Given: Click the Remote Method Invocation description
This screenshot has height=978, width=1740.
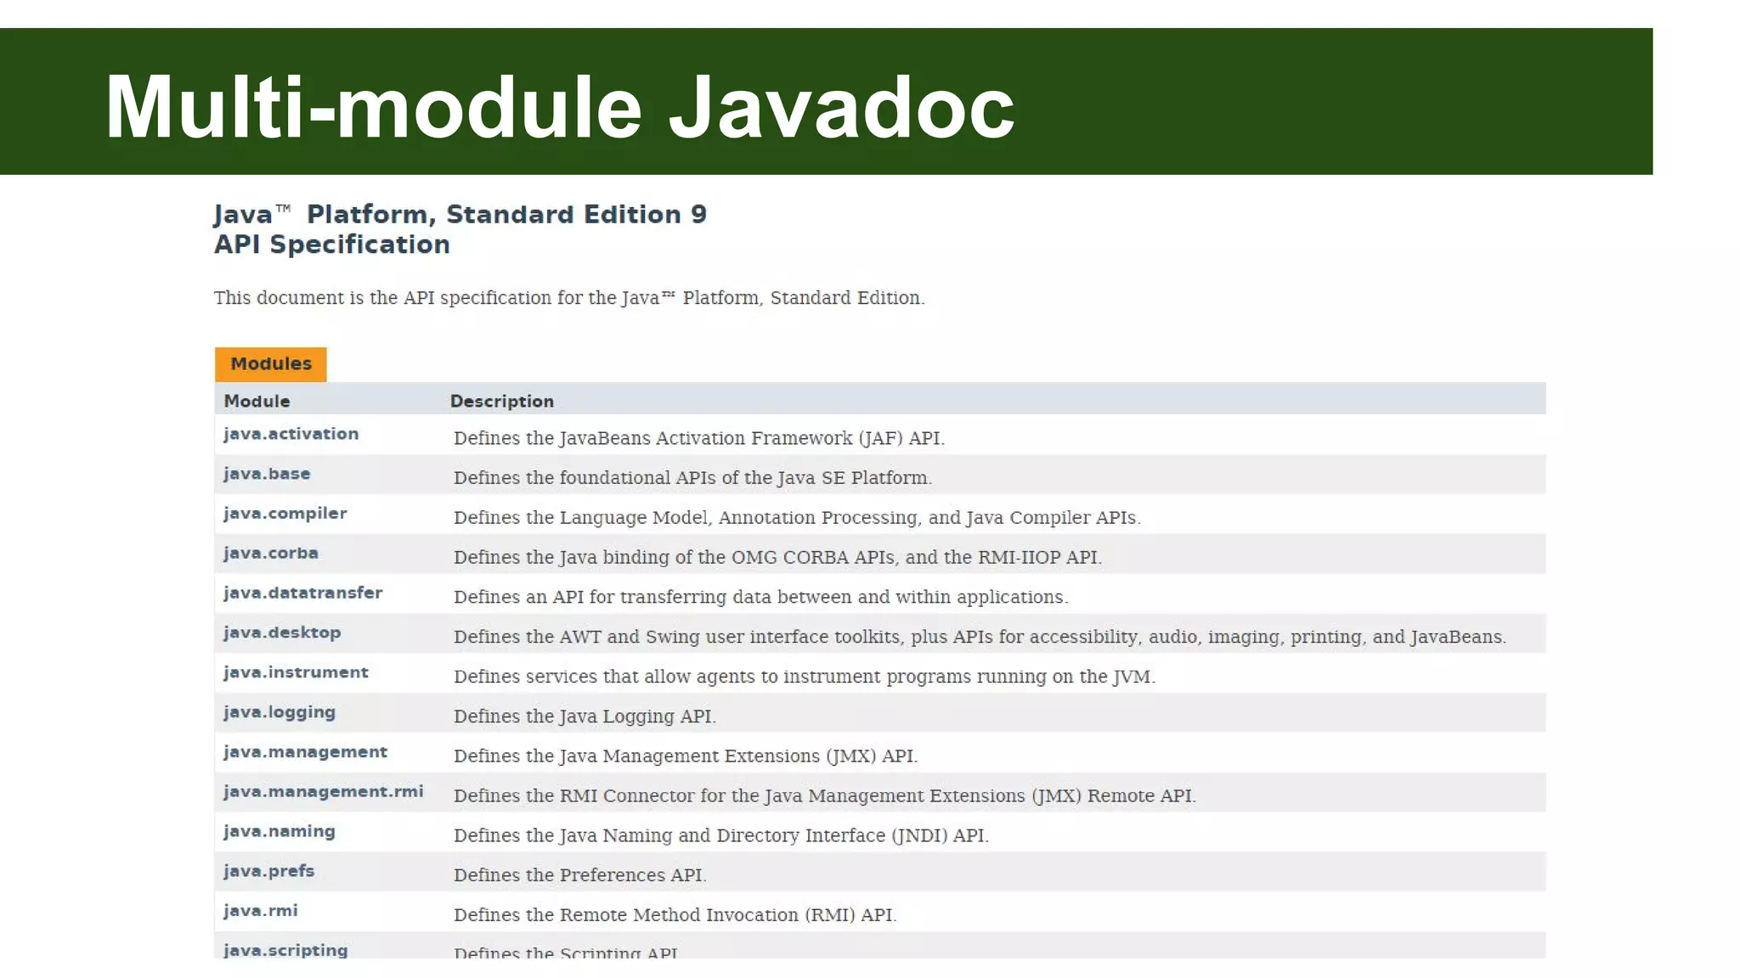Looking at the screenshot, I should pos(675,915).
